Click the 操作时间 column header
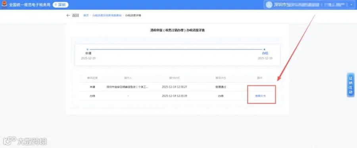357x148 pixels. [x=175, y=78]
